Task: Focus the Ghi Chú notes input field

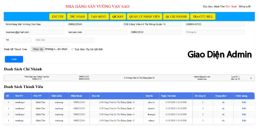Action: (x=64, y=40)
